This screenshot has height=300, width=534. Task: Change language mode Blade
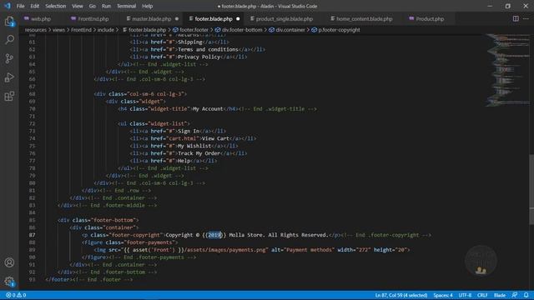500,295
